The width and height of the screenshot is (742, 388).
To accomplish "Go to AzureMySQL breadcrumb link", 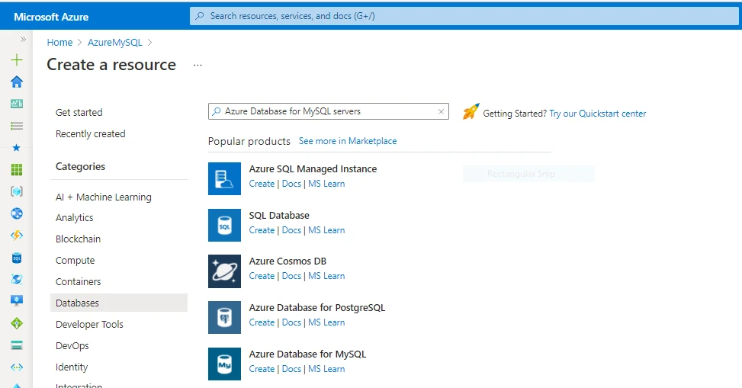I will tap(115, 43).
